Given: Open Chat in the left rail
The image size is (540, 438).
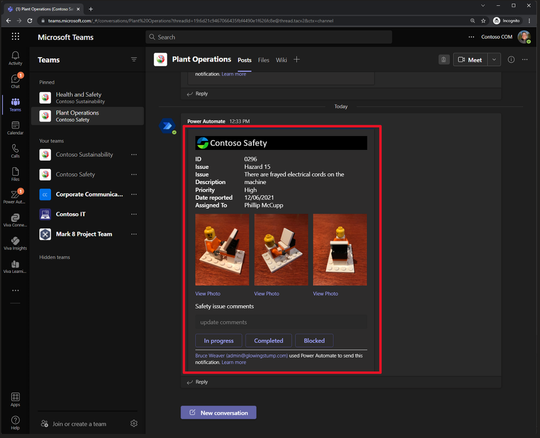Looking at the screenshot, I should tap(15, 81).
